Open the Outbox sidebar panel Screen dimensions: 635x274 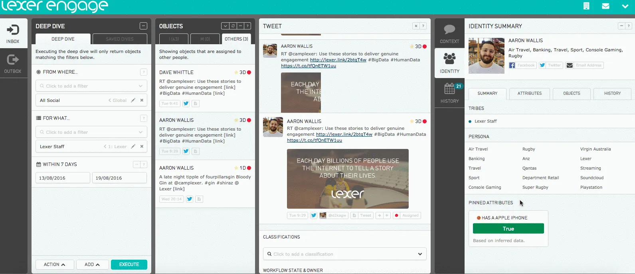14,63
